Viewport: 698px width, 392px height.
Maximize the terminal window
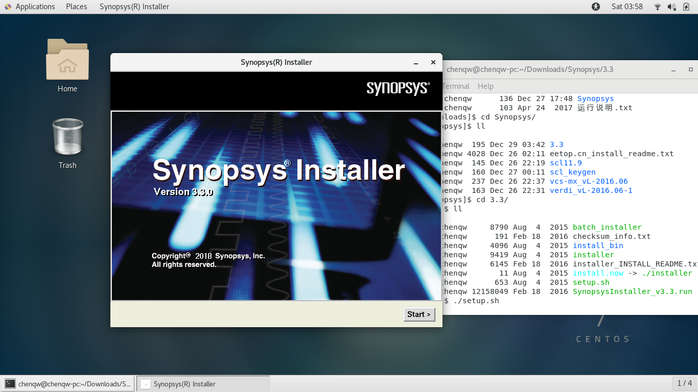click(691, 69)
